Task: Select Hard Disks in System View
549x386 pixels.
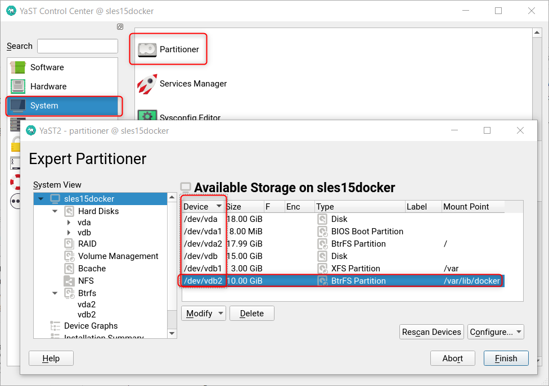Action: point(98,211)
